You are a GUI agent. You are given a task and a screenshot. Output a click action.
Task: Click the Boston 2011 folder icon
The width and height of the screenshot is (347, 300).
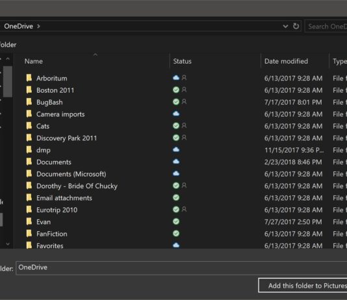pos(29,90)
